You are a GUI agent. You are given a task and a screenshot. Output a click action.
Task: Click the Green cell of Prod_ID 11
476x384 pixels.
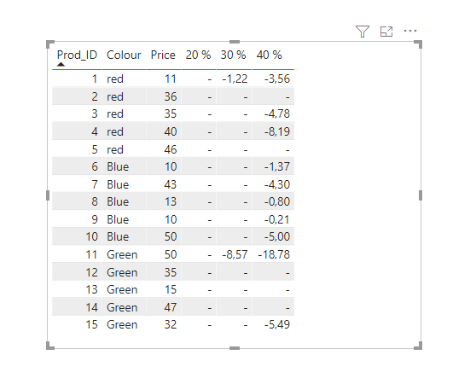(x=122, y=254)
